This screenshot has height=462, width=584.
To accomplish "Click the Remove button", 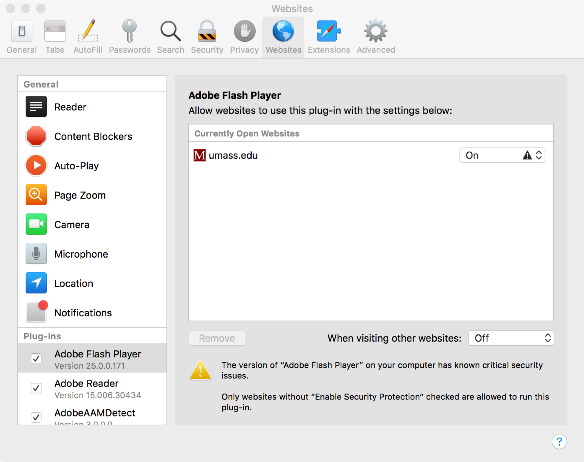I will tap(217, 338).
